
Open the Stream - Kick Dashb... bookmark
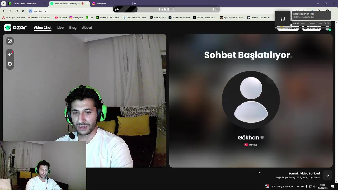[x=108, y=18]
